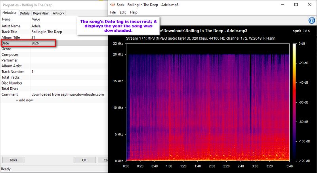The height and width of the screenshot is (173, 317).
Task: Click the Album Artist row label
Action: pyautogui.click(x=11, y=66)
